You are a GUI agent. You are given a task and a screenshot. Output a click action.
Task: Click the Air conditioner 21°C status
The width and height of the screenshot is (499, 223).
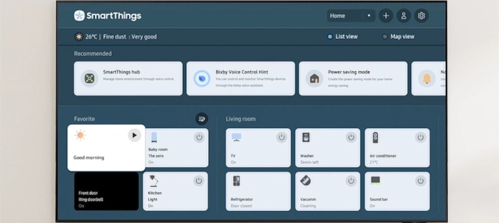(374, 162)
